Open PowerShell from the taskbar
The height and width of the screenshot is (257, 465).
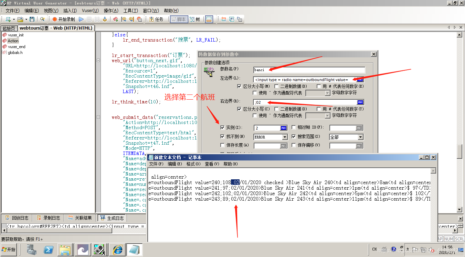pyautogui.click(x=49, y=249)
